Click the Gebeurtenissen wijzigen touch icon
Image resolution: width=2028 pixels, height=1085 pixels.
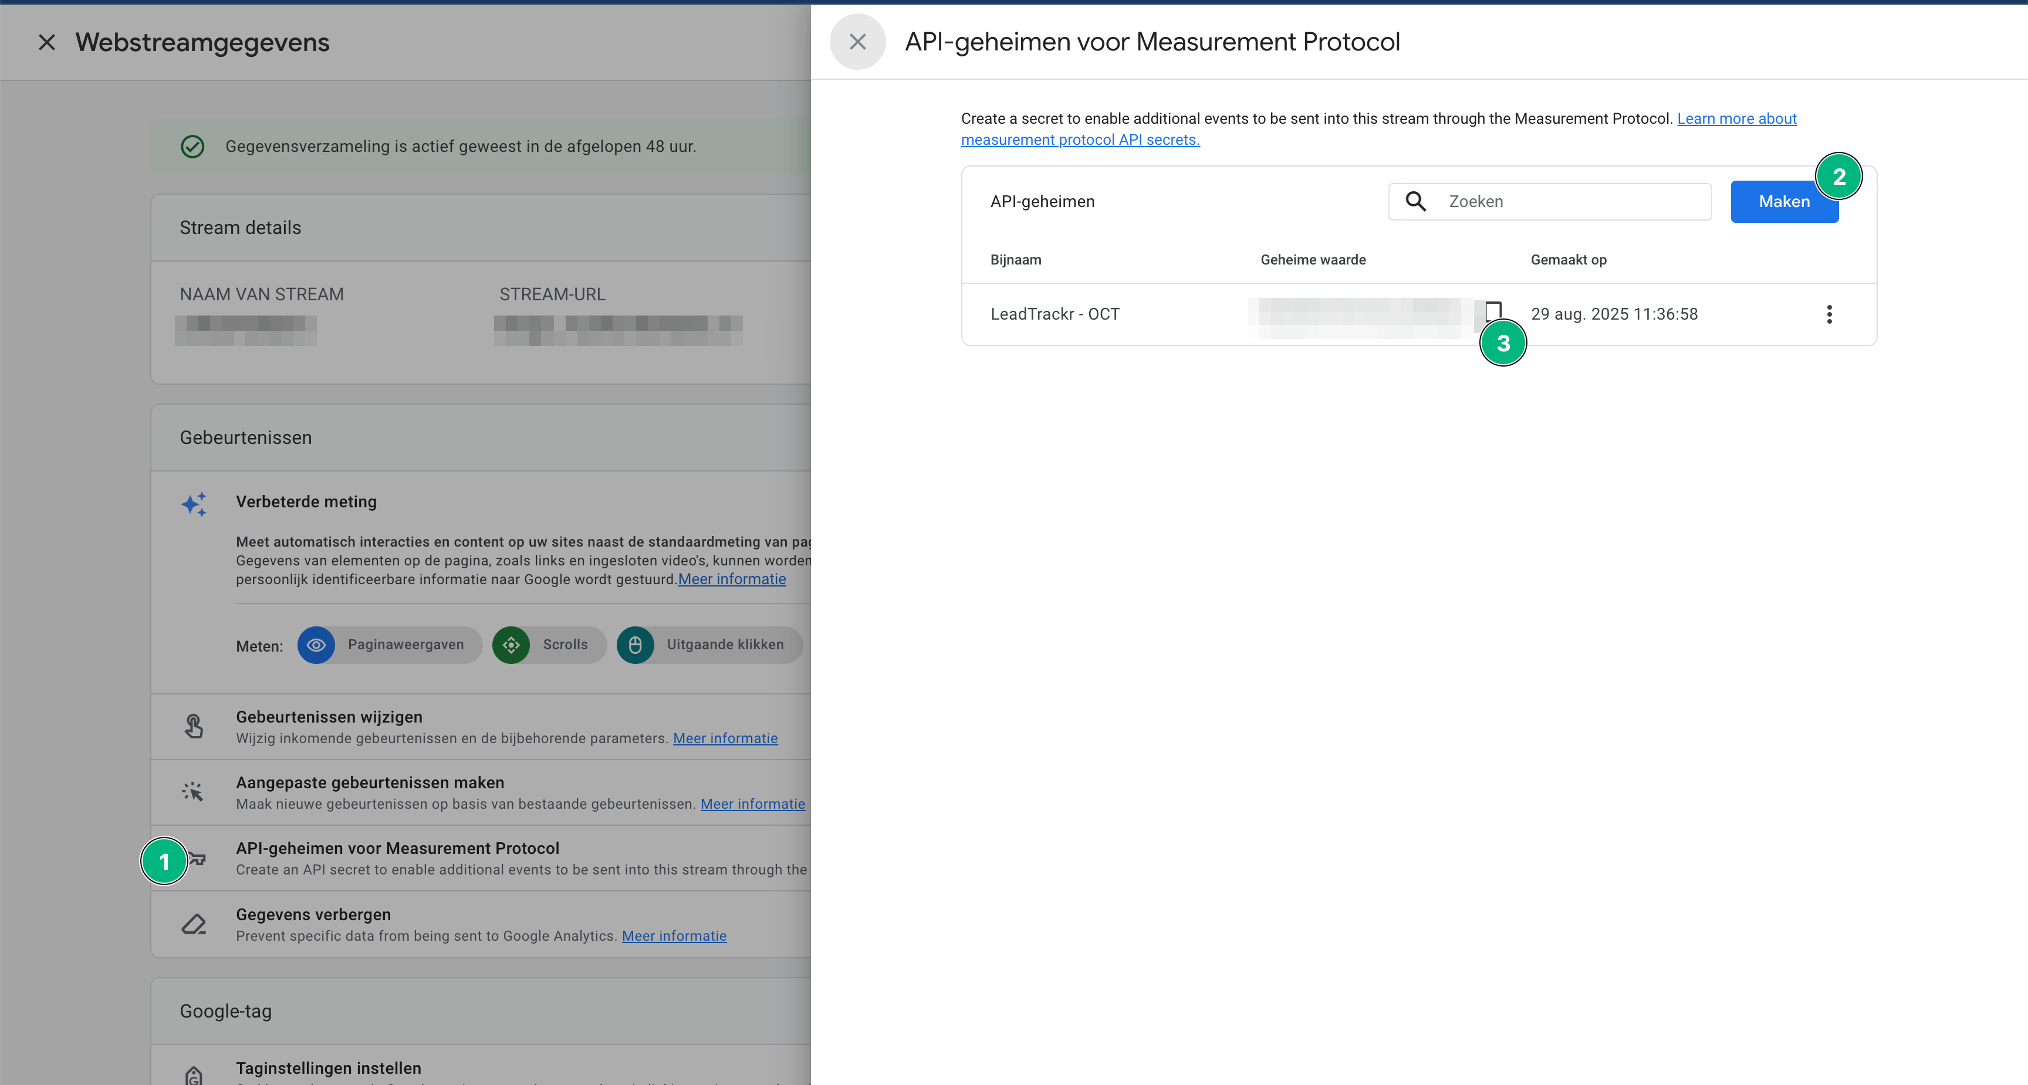194,725
